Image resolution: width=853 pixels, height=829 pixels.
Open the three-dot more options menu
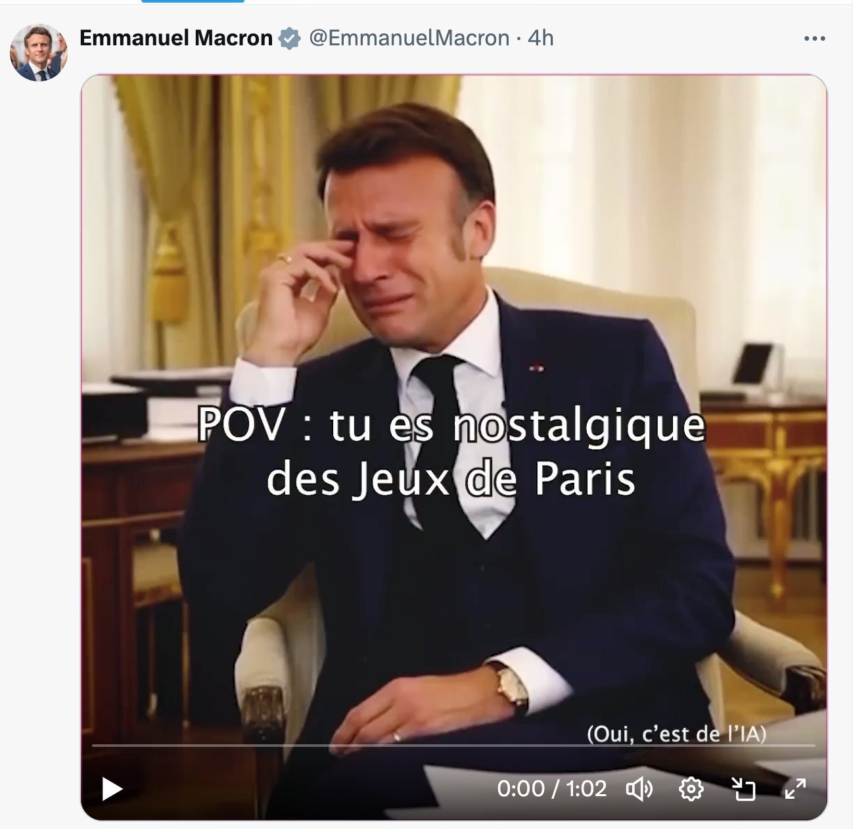[x=814, y=38]
